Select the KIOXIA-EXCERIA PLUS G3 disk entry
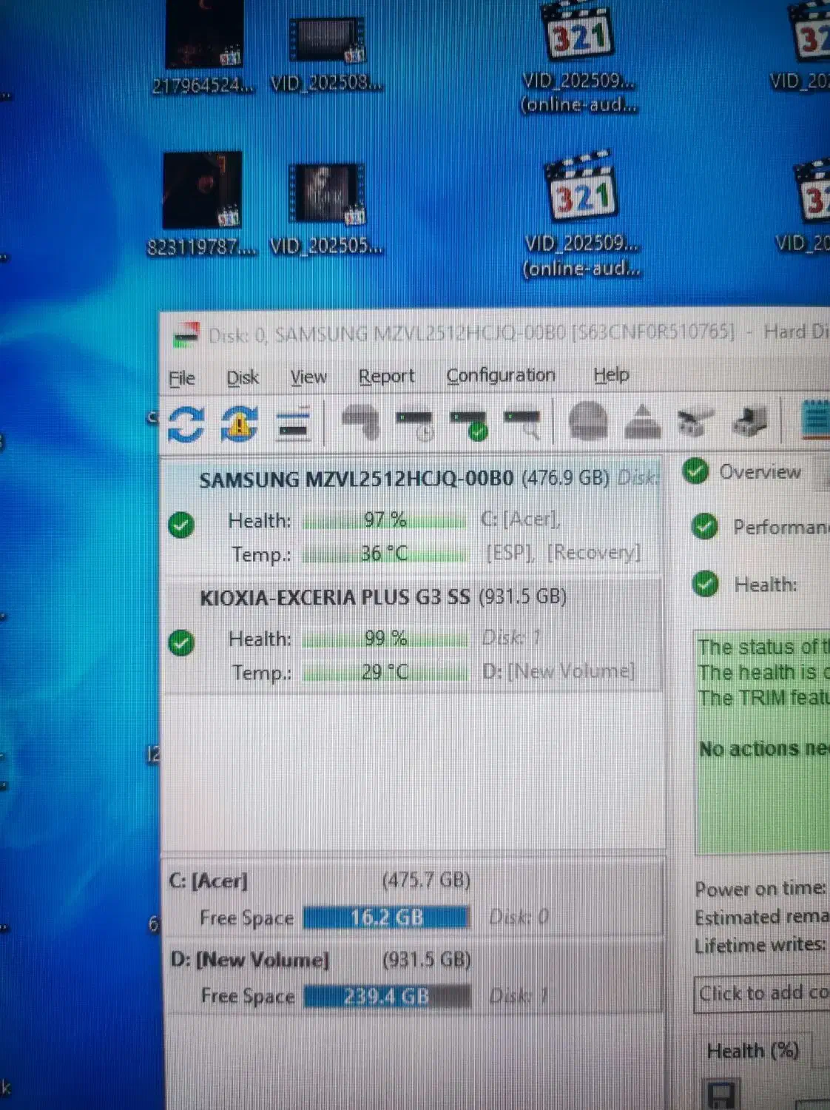This screenshot has width=830, height=1110. (334, 598)
